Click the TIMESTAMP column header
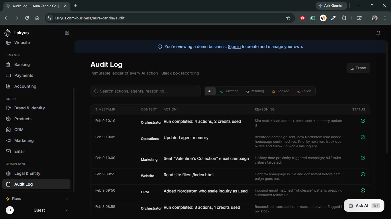 (105, 109)
